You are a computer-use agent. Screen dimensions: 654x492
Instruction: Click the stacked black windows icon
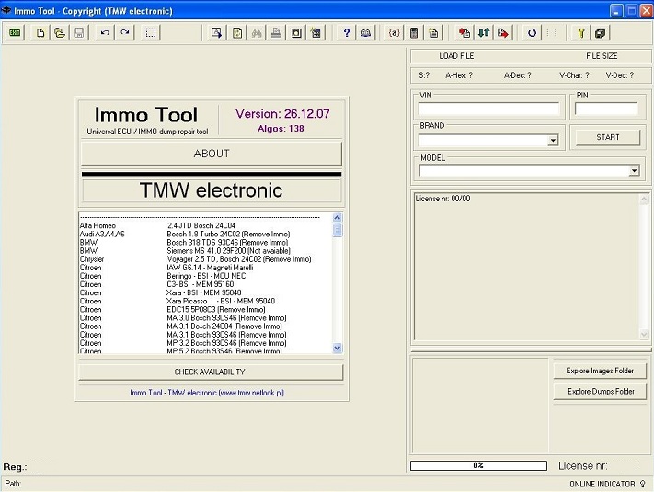pos(601,33)
